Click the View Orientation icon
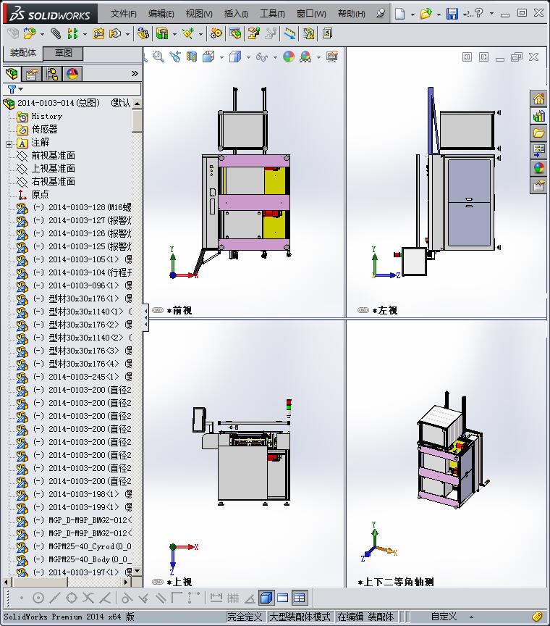550x626 pixels. pos(208,57)
